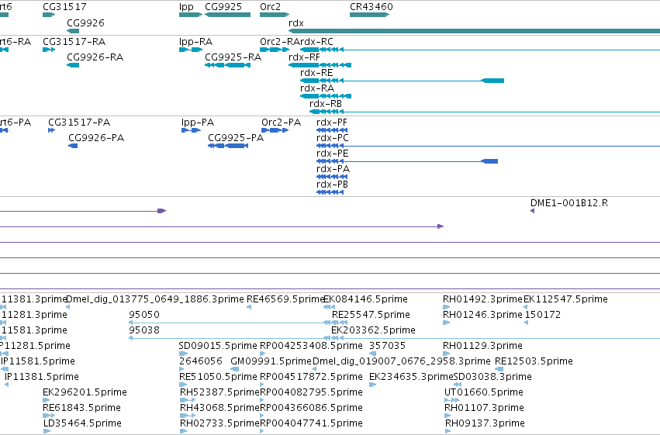This screenshot has width=660, height=435.
Task: Click the RE25547.5prime EST label
Action: pos(371,315)
